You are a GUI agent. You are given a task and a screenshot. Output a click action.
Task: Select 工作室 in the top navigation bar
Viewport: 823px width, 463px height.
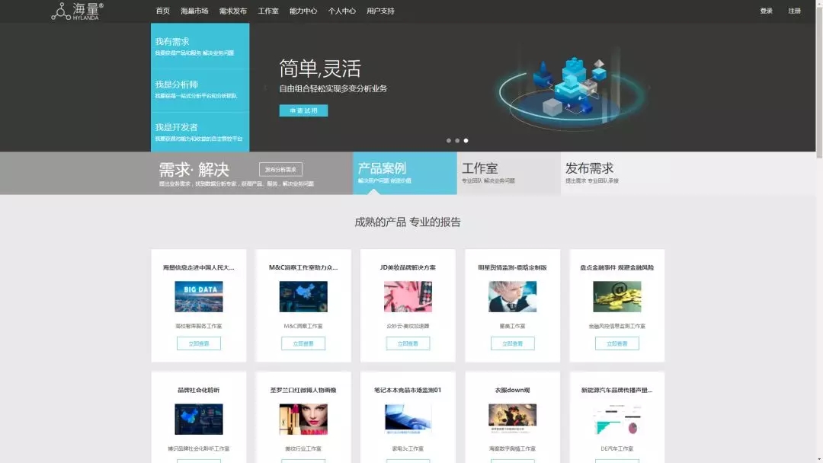tap(268, 11)
